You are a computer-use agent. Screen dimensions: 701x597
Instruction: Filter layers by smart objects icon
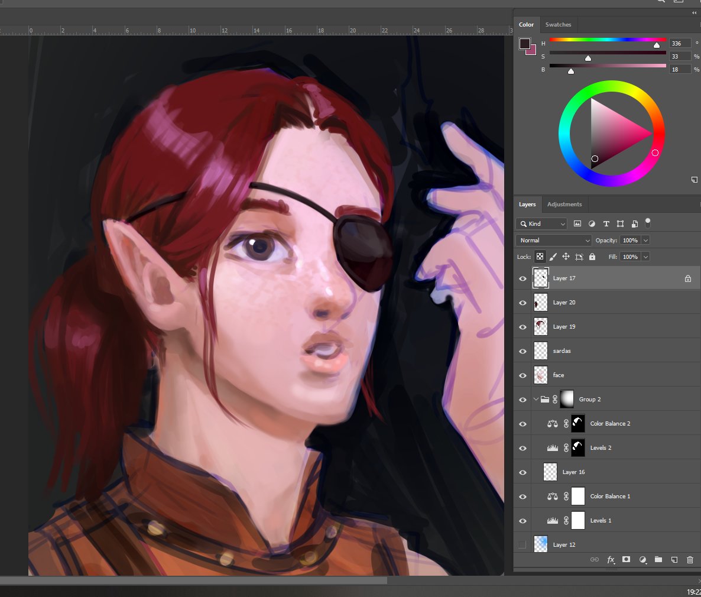pos(634,223)
